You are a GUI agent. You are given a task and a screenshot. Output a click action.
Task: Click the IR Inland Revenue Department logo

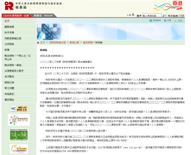click(9, 6)
